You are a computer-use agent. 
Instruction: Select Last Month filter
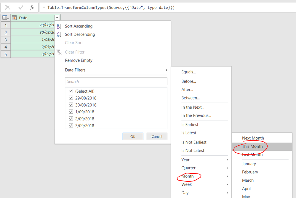(252, 155)
